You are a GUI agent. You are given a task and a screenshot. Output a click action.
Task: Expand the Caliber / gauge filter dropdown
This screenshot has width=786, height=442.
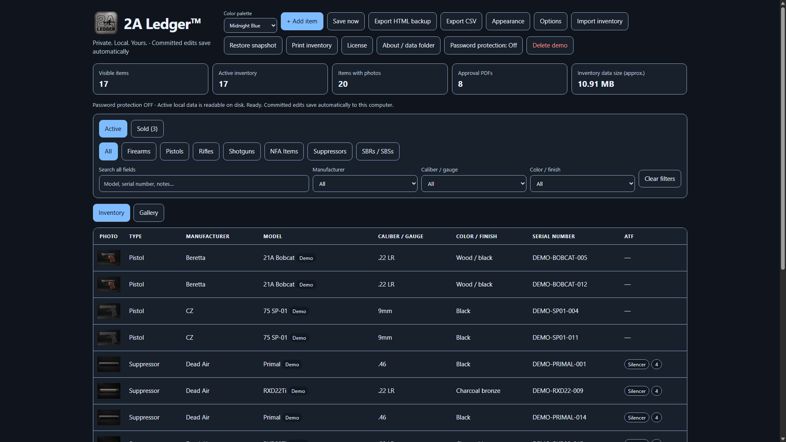474,184
